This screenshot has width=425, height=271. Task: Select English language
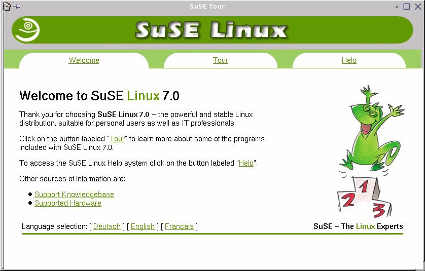[x=143, y=226]
